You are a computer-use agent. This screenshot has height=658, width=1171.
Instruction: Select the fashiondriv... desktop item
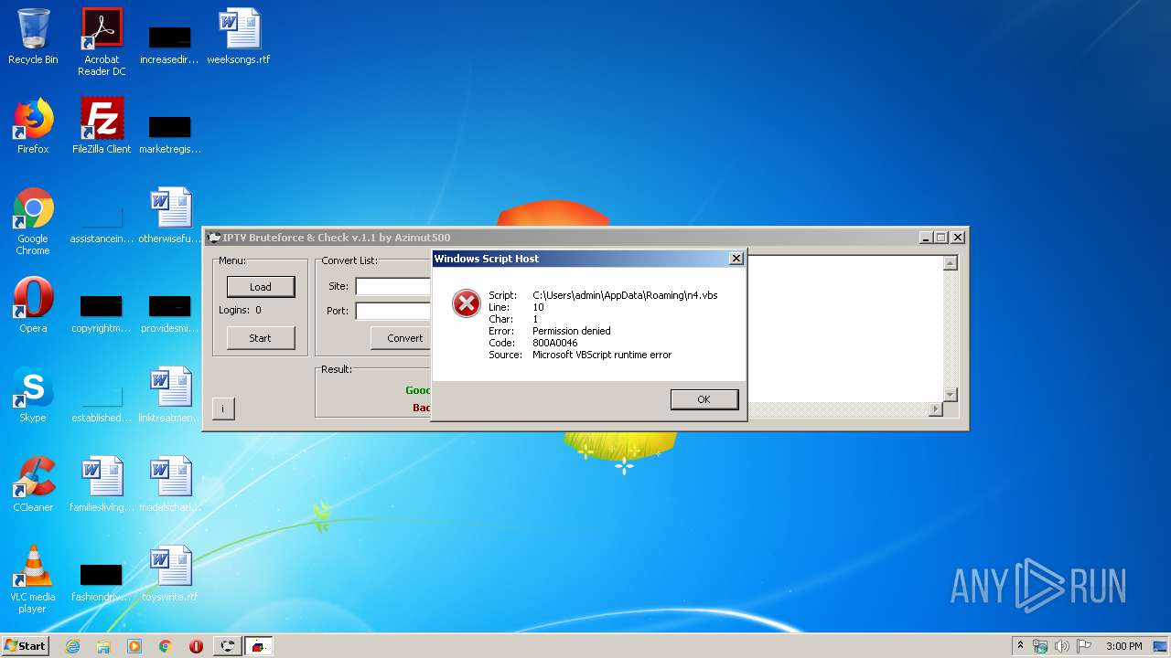pos(102,581)
